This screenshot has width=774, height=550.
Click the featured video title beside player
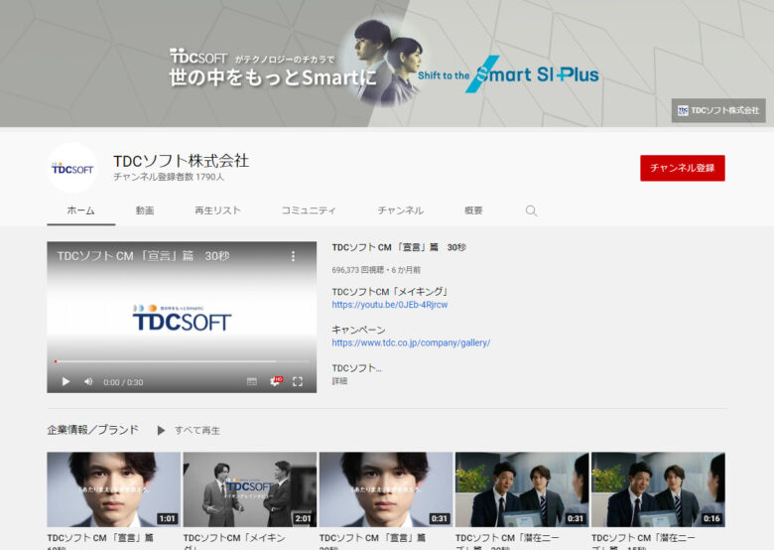(x=399, y=247)
